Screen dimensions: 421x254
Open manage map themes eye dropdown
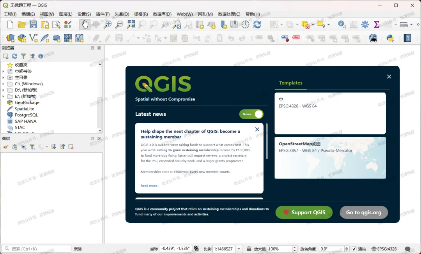24,147
